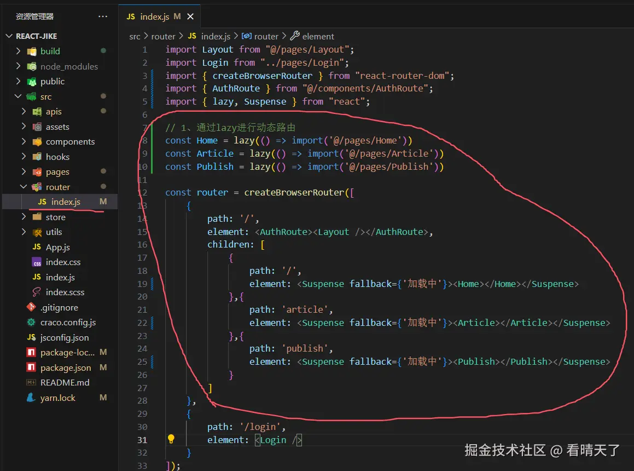The height and width of the screenshot is (471, 634).
Task: Expand the store folder chevron
Action: (x=24, y=217)
